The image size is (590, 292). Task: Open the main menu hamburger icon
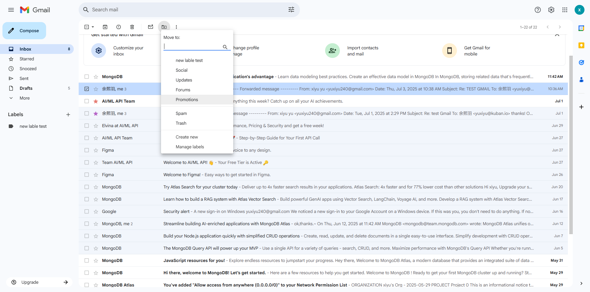tap(11, 10)
